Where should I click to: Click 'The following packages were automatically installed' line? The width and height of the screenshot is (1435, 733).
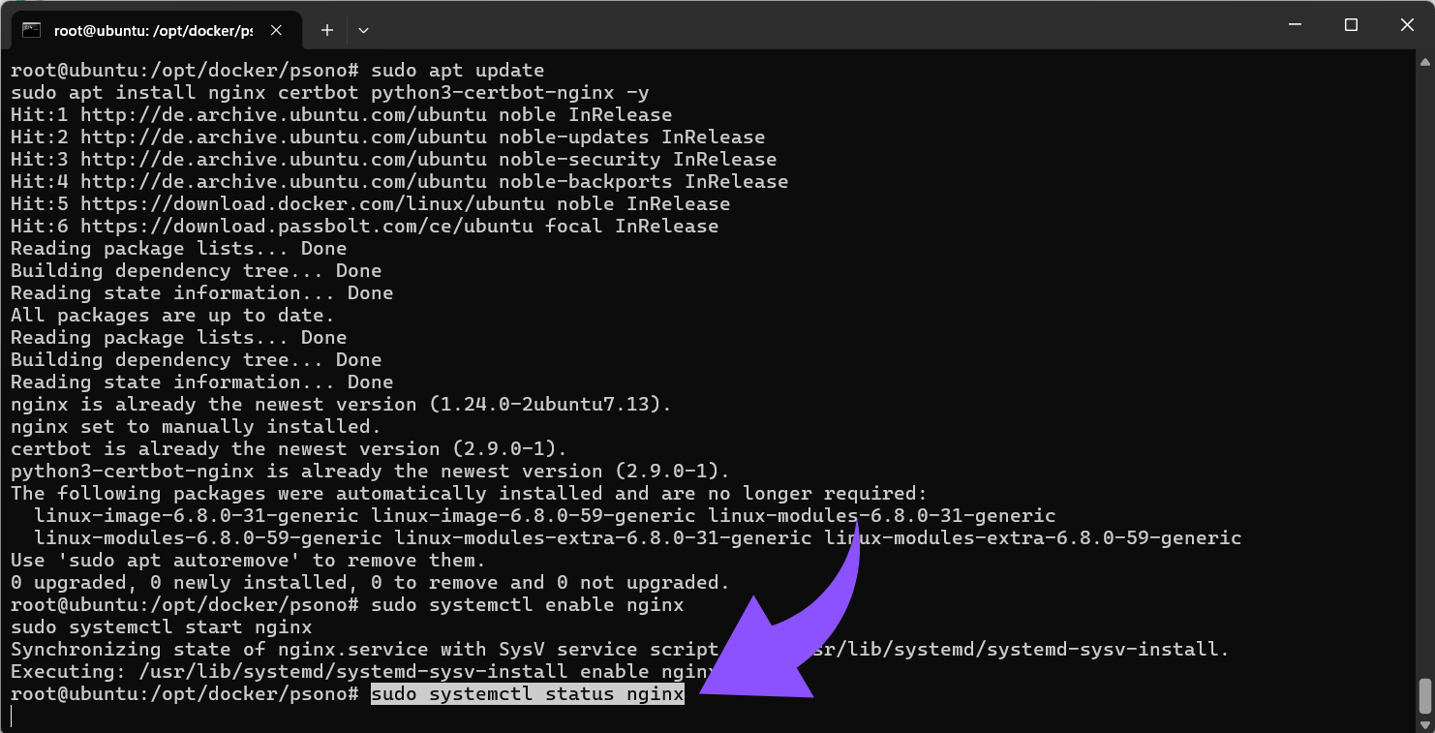coord(470,494)
